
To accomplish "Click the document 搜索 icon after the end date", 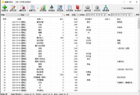I will [x=134, y=15].
